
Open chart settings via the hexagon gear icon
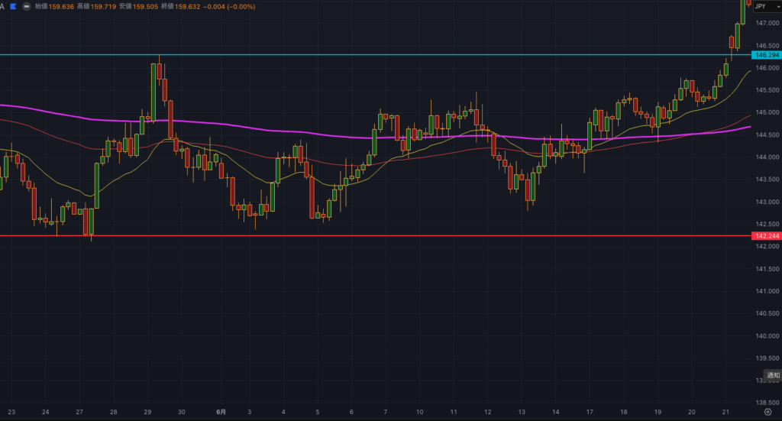tap(767, 412)
